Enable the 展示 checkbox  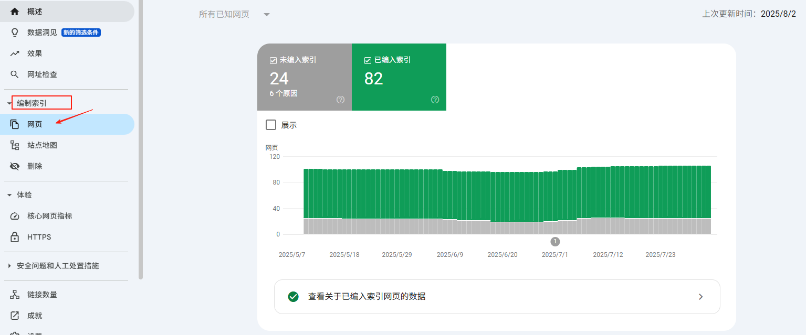[x=271, y=125]
